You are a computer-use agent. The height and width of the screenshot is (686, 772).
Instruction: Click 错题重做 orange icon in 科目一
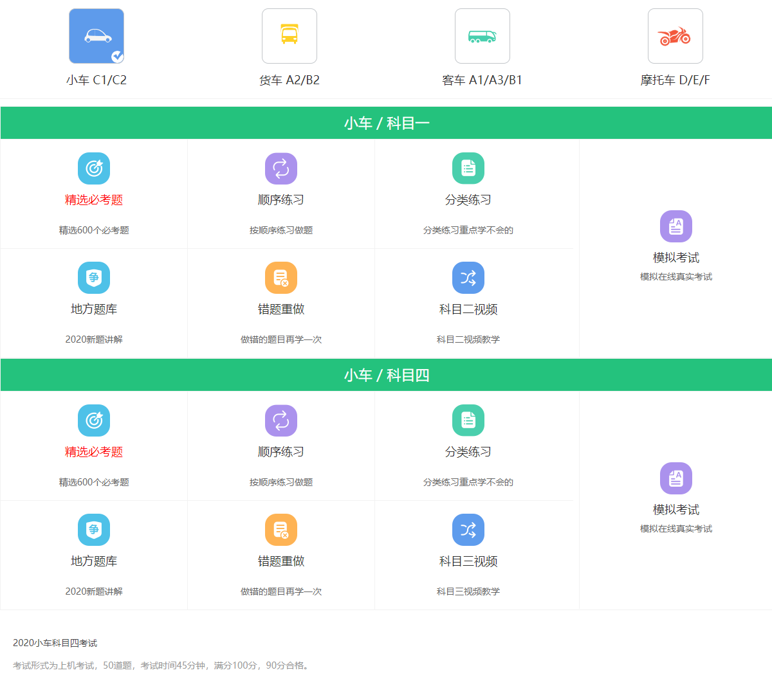pyautogui.click(x=281, y=278)
